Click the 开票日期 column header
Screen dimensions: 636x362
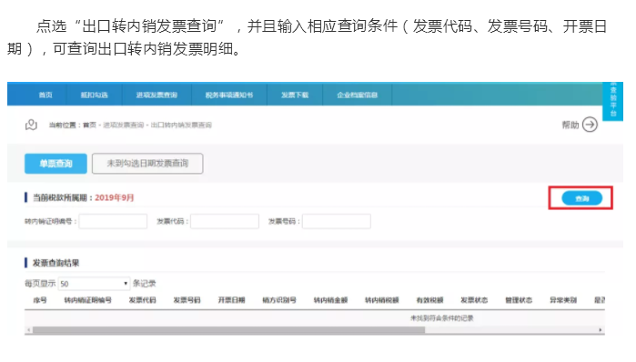tap(232, 300)
